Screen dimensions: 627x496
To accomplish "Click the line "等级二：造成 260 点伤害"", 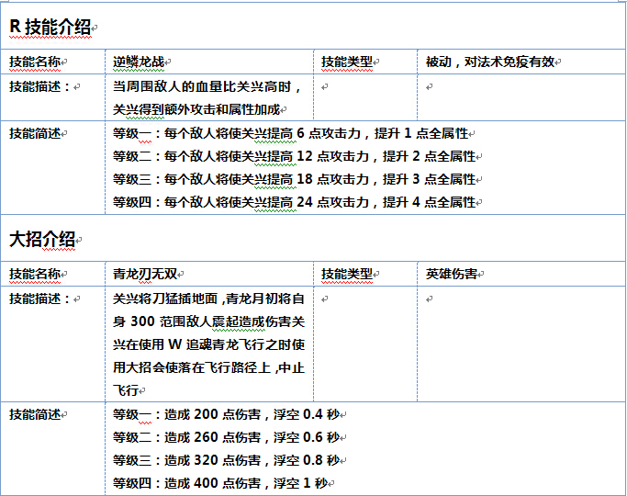I will coord(227,437).
